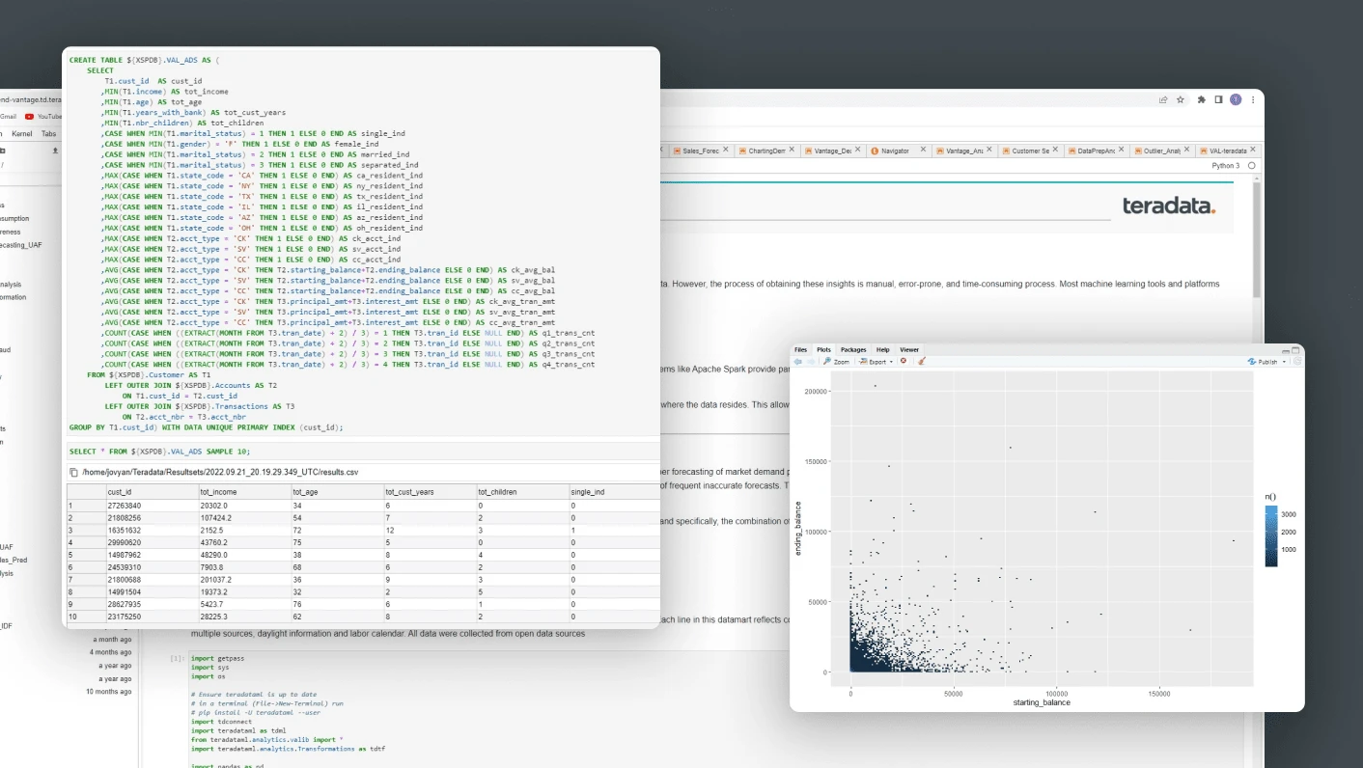
Task: Click the results.csv file path text
Action: pyautogui.click(x=220, y=473)
